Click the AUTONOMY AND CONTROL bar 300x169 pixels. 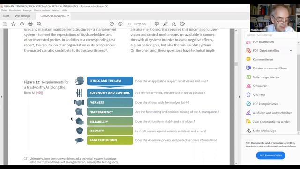(110, 93)
